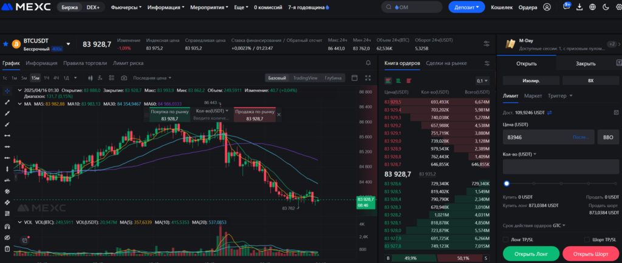Click the BBO button
Screen dimensions: 622x263
click(608, 137)
